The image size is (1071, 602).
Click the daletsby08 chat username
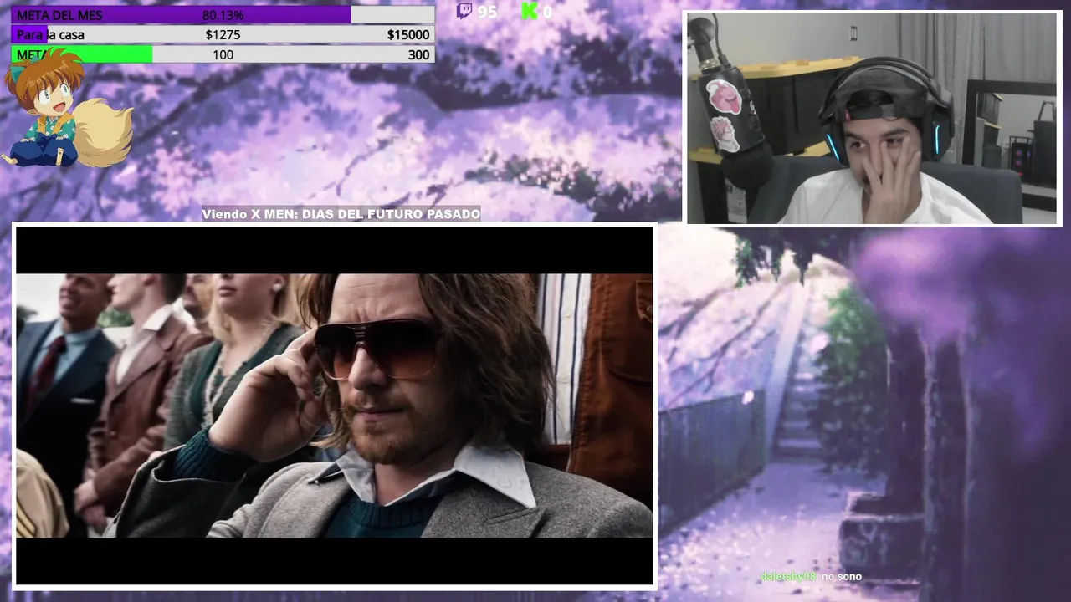pyautogui.click(x=788, y=577)
